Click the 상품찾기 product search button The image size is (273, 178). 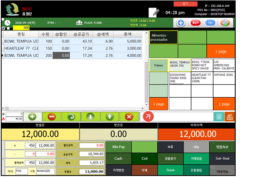tap(170, 158)
